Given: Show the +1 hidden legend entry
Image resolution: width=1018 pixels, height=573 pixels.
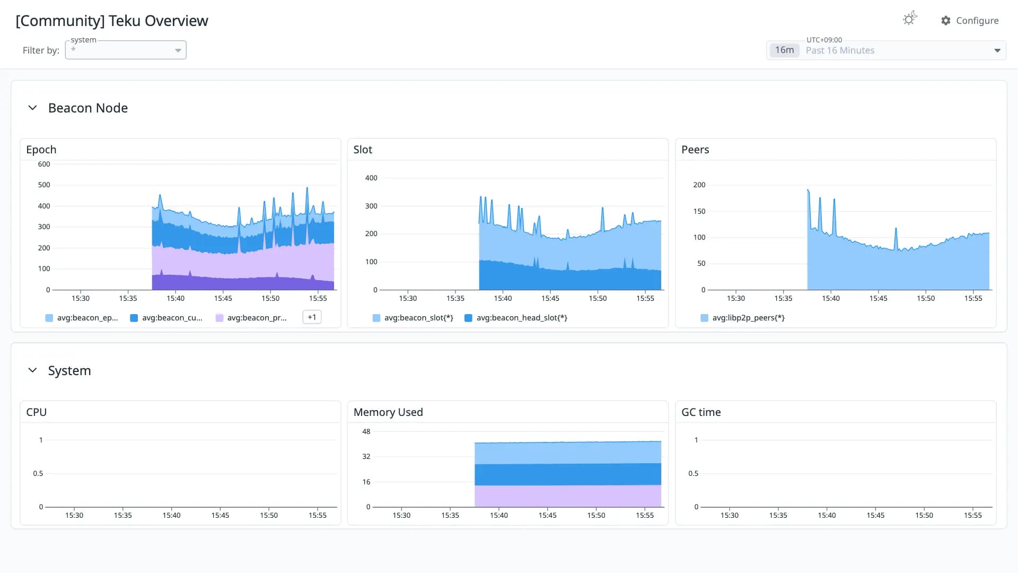Looking at the screenshot, I should click(x=312, y=317).
